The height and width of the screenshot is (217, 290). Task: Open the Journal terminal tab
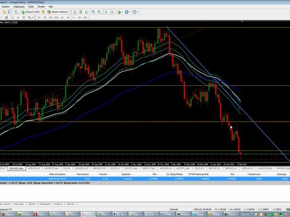point(70,204)
